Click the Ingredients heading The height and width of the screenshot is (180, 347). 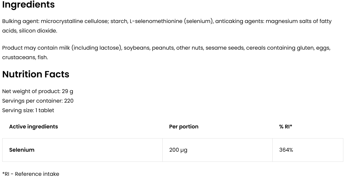[28, 5]
